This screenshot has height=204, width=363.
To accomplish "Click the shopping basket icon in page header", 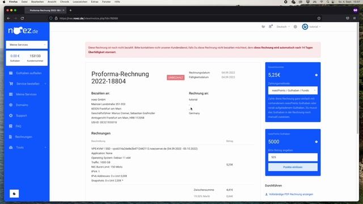I will click(x=263, y=27).
